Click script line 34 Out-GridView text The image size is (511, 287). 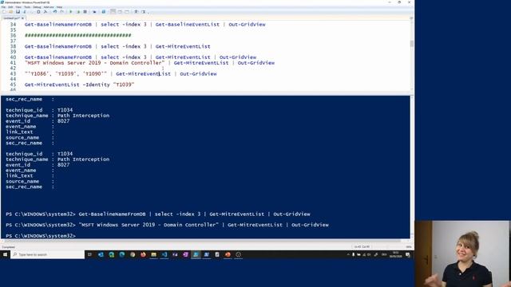click(247, 25)
